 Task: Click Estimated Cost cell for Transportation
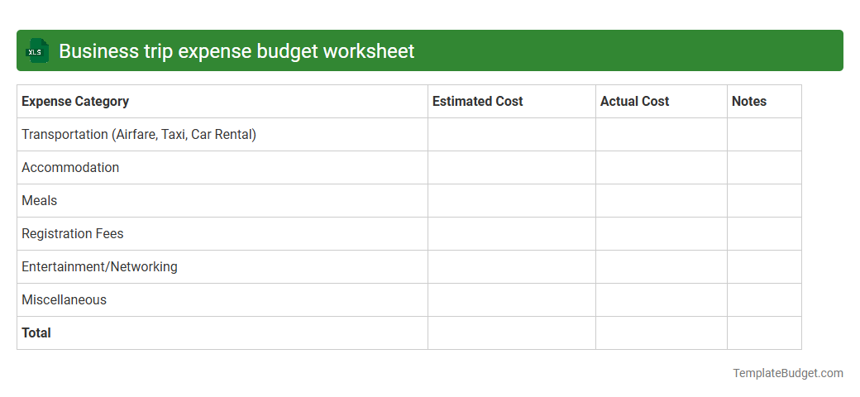(x=512, y=134)
